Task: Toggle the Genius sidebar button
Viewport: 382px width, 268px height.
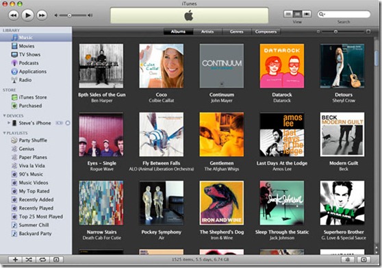Action: (364, 260)
